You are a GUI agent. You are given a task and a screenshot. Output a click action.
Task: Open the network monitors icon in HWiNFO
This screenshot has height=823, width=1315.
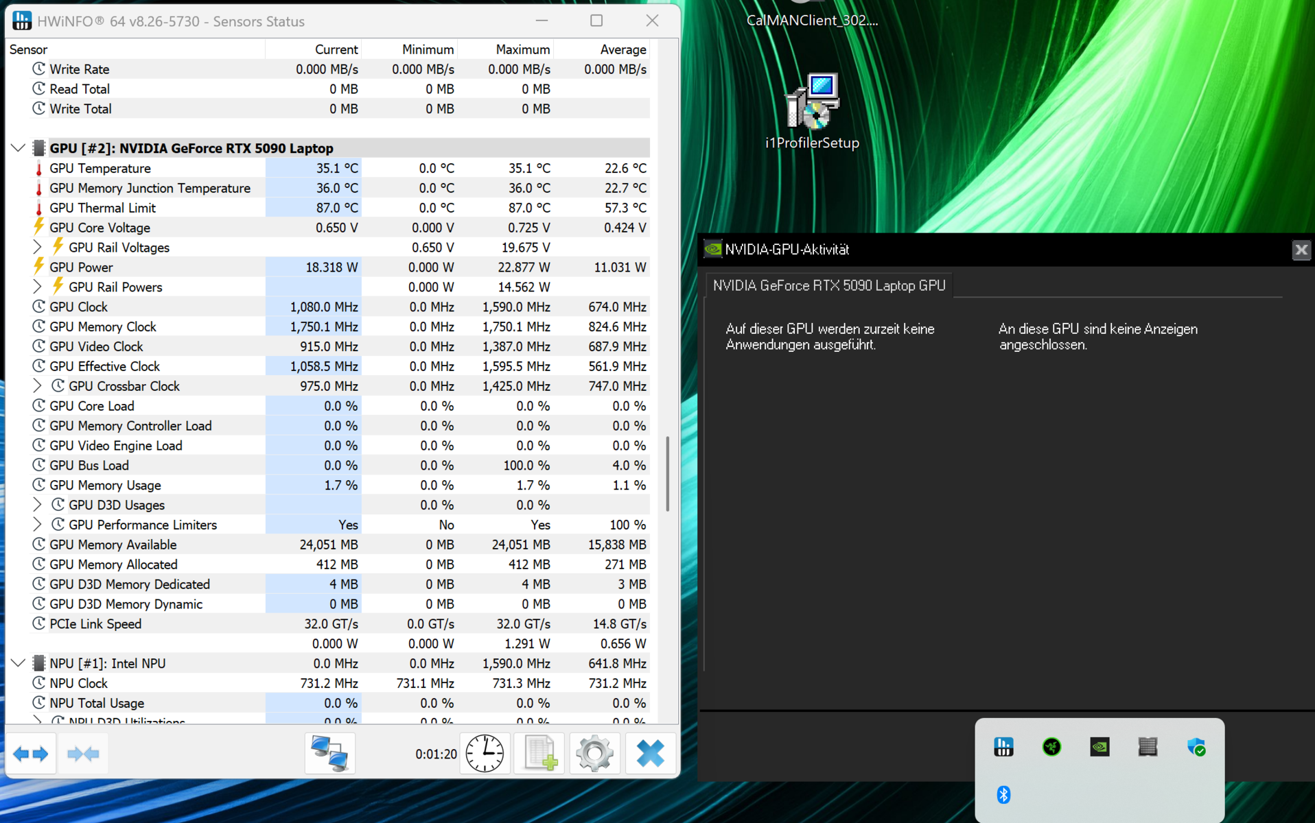pos(330,754)
